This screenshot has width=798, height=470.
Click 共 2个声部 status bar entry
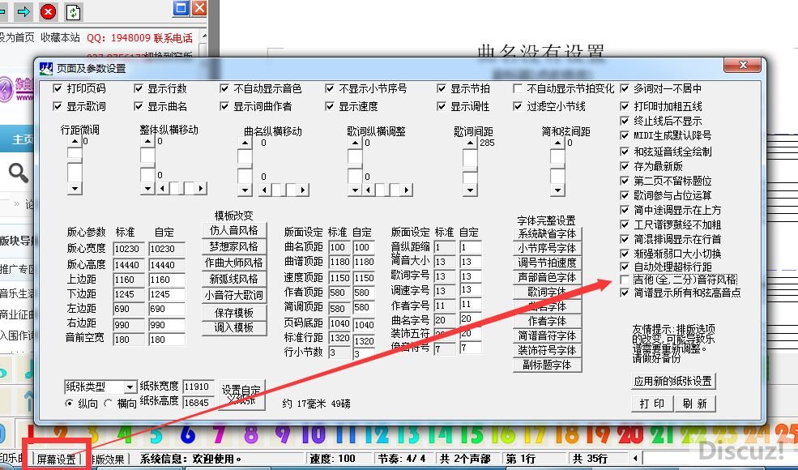tap(466, 459)
